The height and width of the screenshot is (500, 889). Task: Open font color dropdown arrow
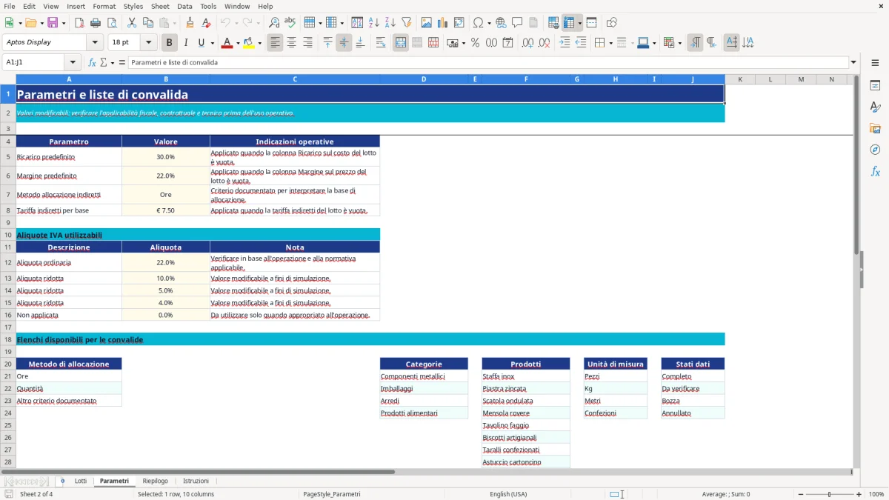click(238, 43)
